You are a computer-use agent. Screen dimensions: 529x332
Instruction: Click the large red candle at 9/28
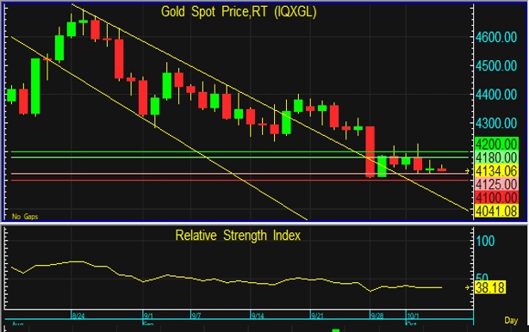(x=370, y=151)
